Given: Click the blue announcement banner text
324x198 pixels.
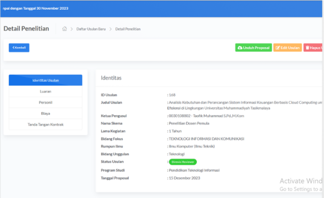Looking at the screenshot, I should pos(36,9).
